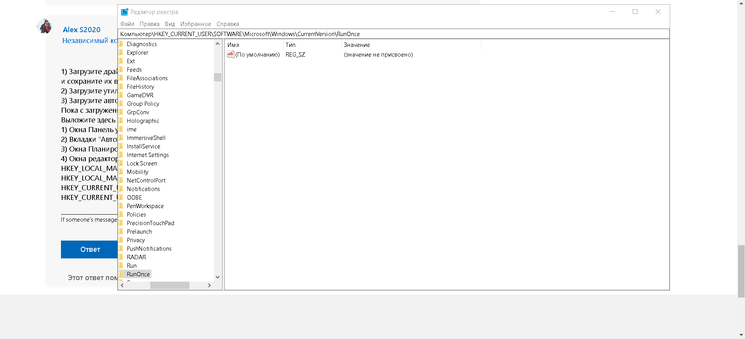Select the Run registry key
This screenshot has width=745, height=339.
point(132,266)
